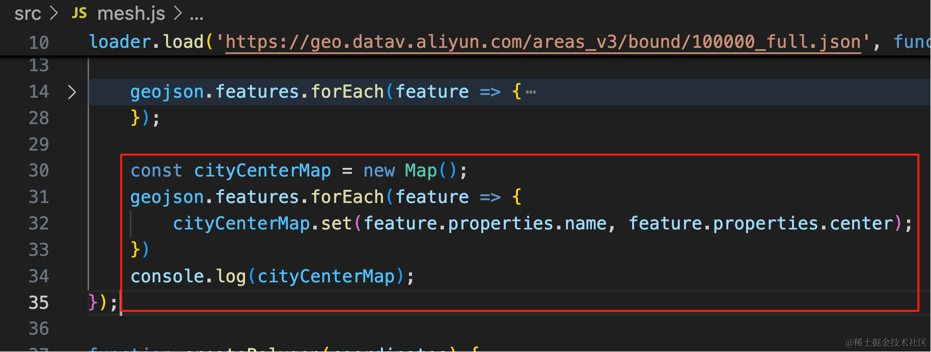The image size is (931, 352).
Task: Click line number 28 in gutter
Action: [x=39, y=118]
